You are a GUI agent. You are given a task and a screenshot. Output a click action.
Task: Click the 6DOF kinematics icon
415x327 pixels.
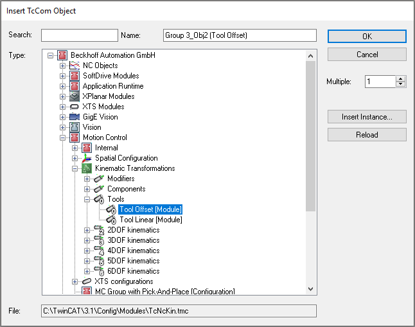[x=99, y=271]
